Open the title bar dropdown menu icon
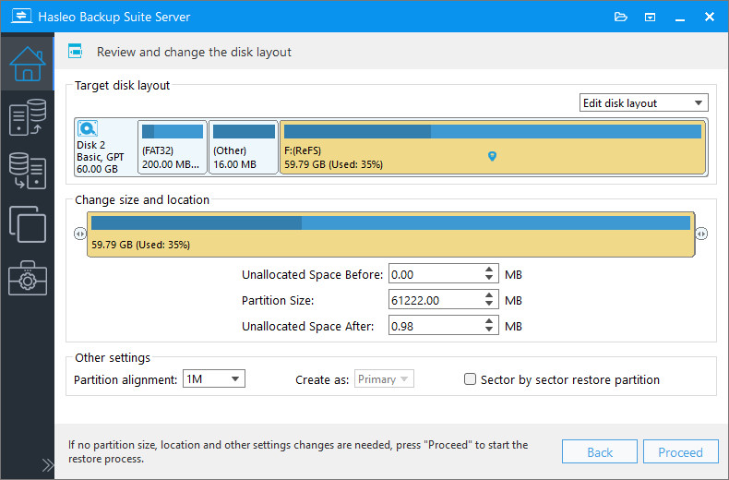 (650, 18)
